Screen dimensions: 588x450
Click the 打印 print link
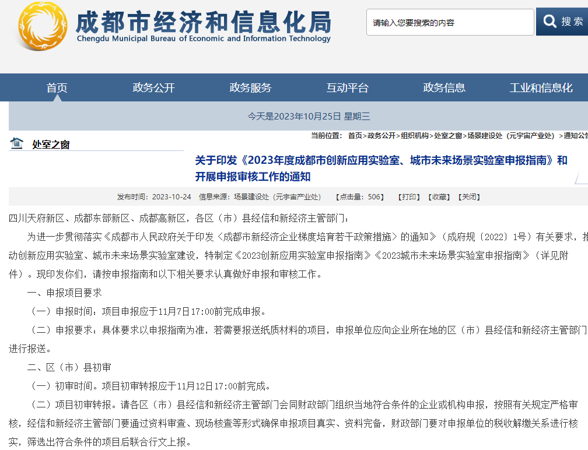[408, 197]
